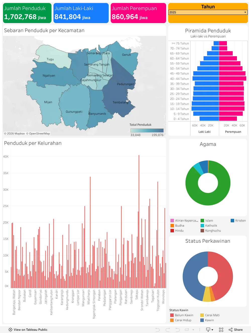Open the OpenStreetMap attribution link
Screen dimensions: 251x333
pyautogui.click(x=38, y=134)
